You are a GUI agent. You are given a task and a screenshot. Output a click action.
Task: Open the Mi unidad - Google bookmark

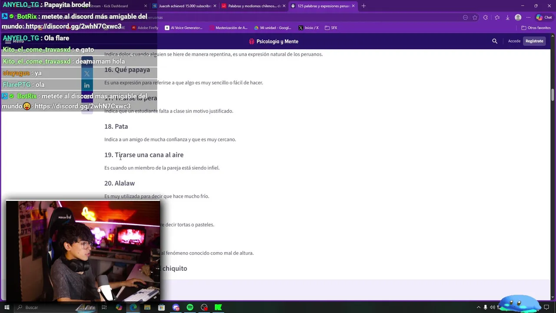[273, 28]
